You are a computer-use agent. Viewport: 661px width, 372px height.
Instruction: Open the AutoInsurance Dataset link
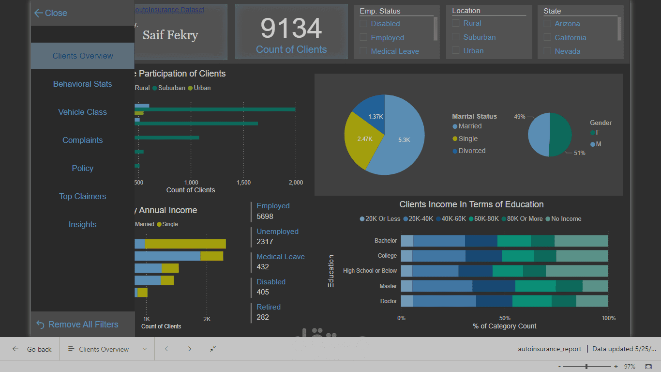[169, 10]
